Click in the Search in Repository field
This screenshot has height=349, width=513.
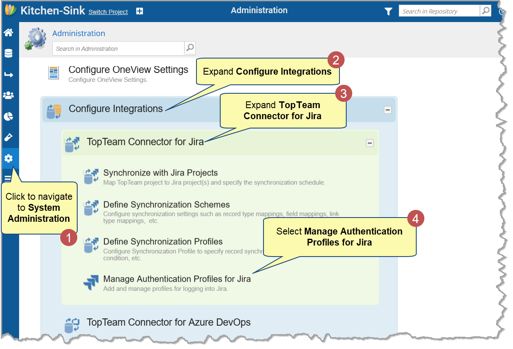click(439, 11)
